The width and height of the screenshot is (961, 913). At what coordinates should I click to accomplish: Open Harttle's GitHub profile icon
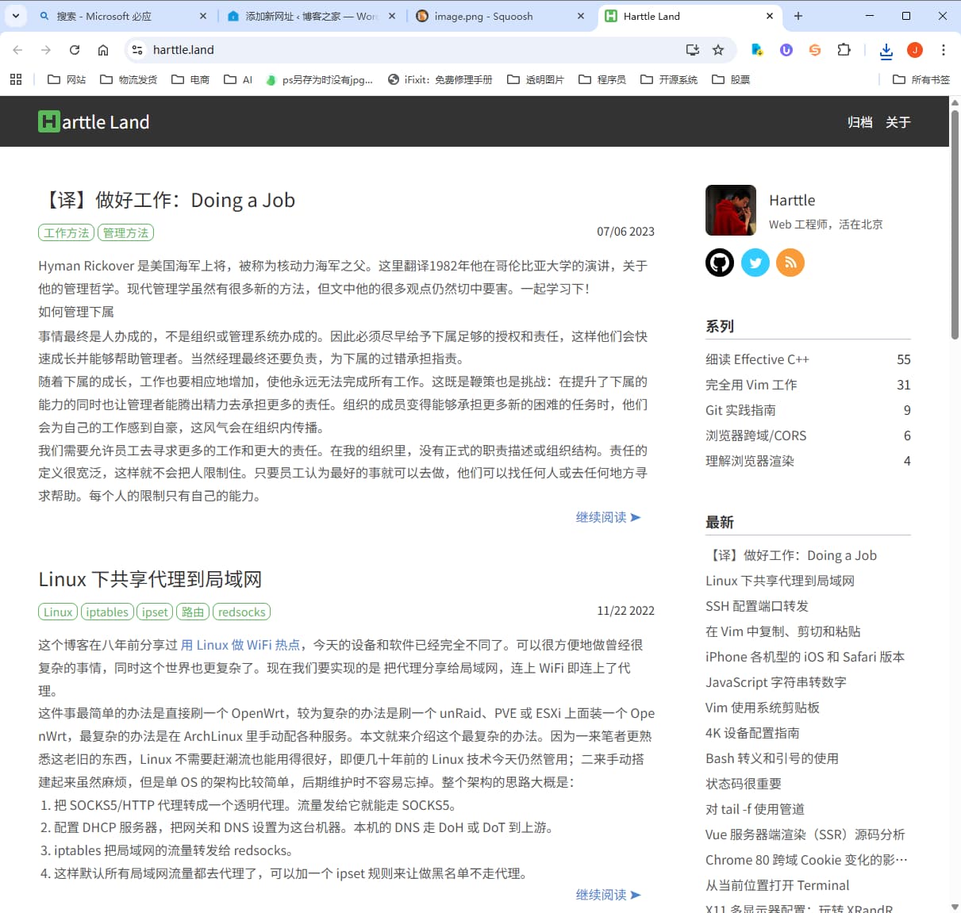click(720, 263)
